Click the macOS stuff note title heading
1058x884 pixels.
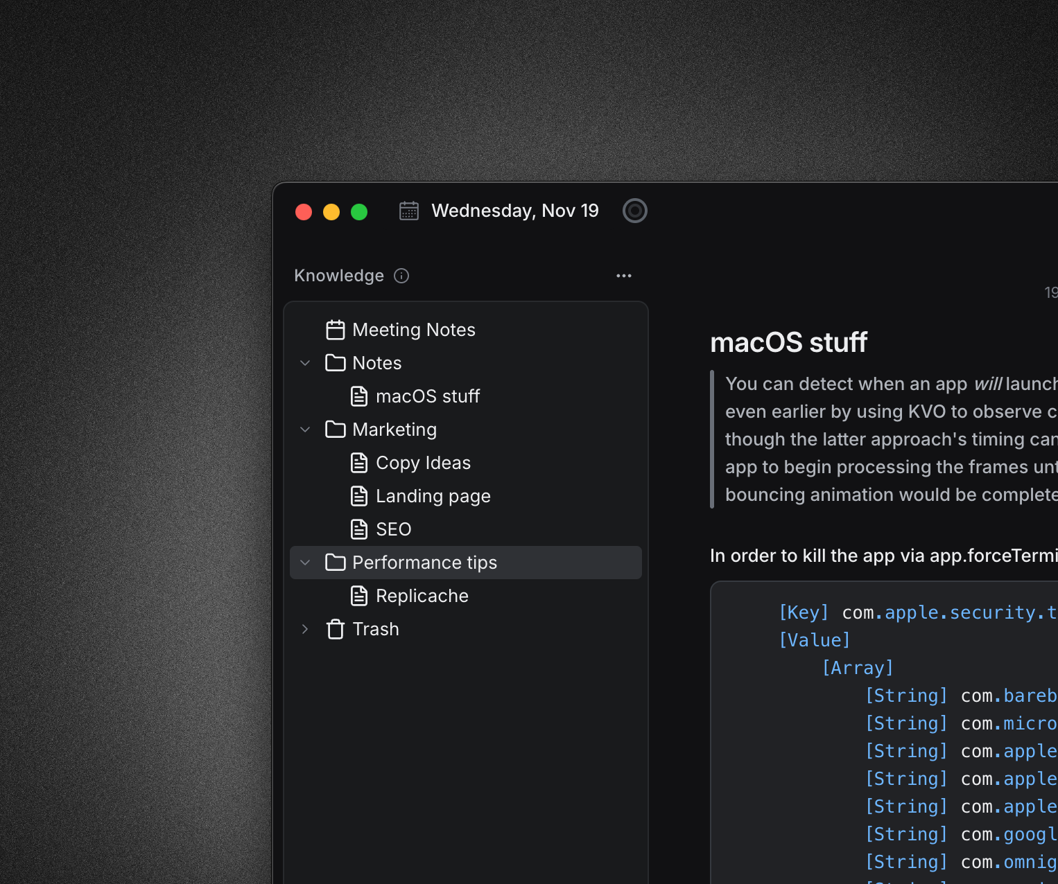click(788, 342)
